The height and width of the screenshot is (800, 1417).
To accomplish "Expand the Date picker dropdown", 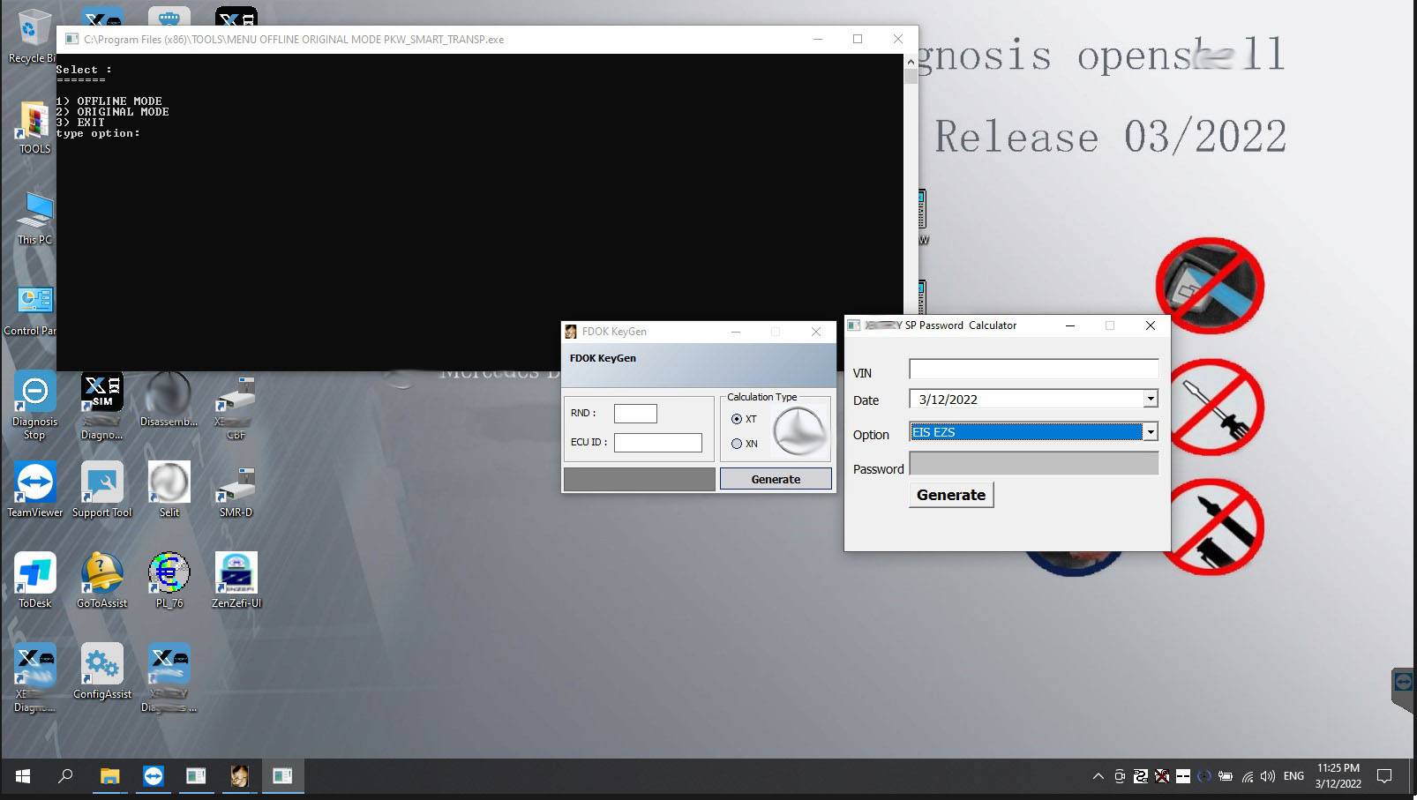I will click(1150, 399).
